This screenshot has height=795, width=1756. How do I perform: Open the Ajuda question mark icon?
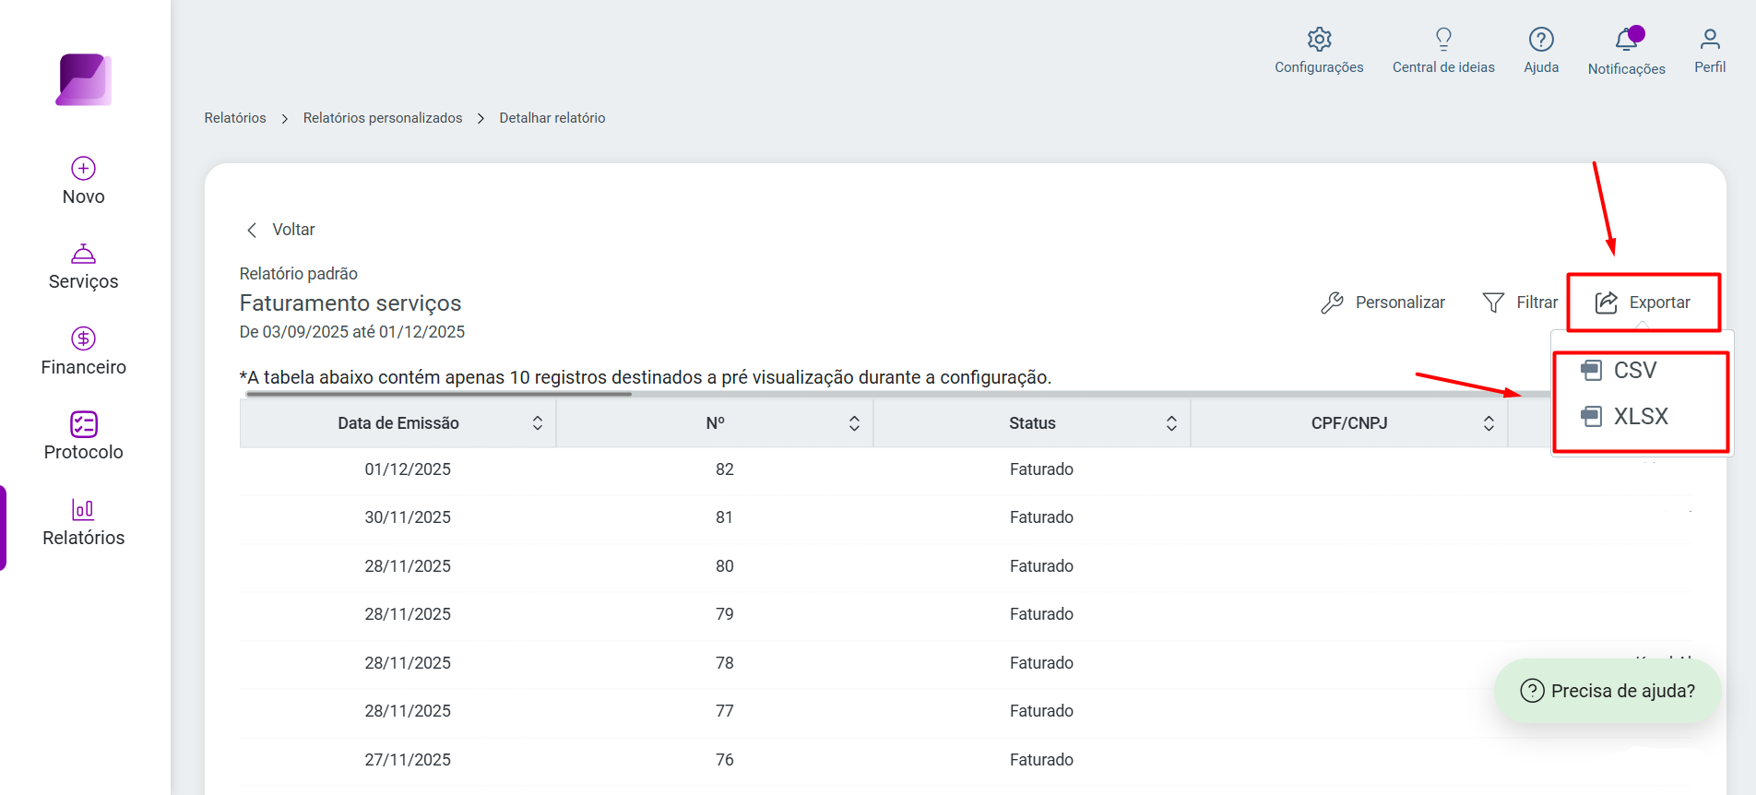click(1541, 39)
